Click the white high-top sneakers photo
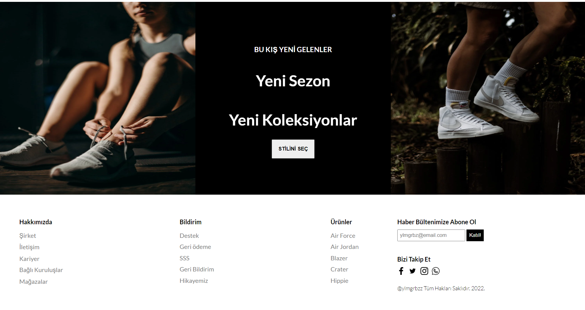The image size is (585, 310). (x=488, y=98)
